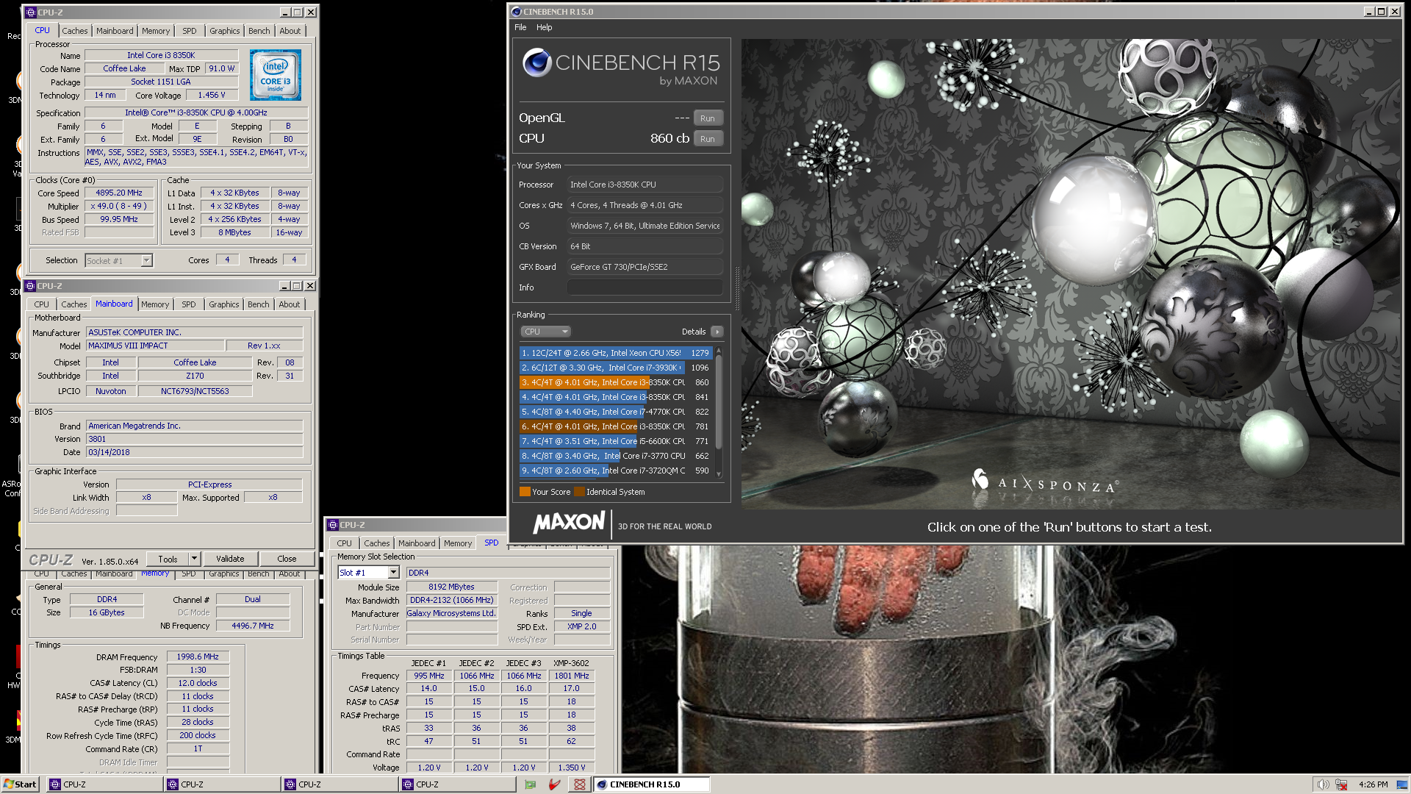Click the panel splitter handle beside Your System
1411x794 pixels.
point(737,288)
